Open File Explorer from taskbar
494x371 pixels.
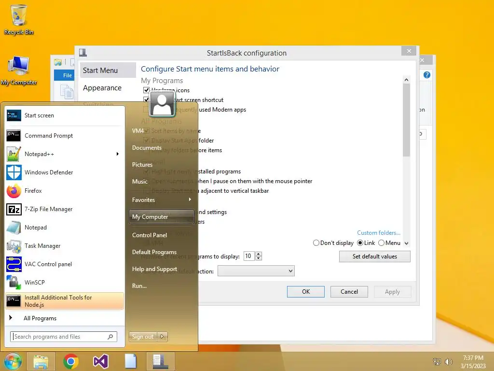pos(41,361)
